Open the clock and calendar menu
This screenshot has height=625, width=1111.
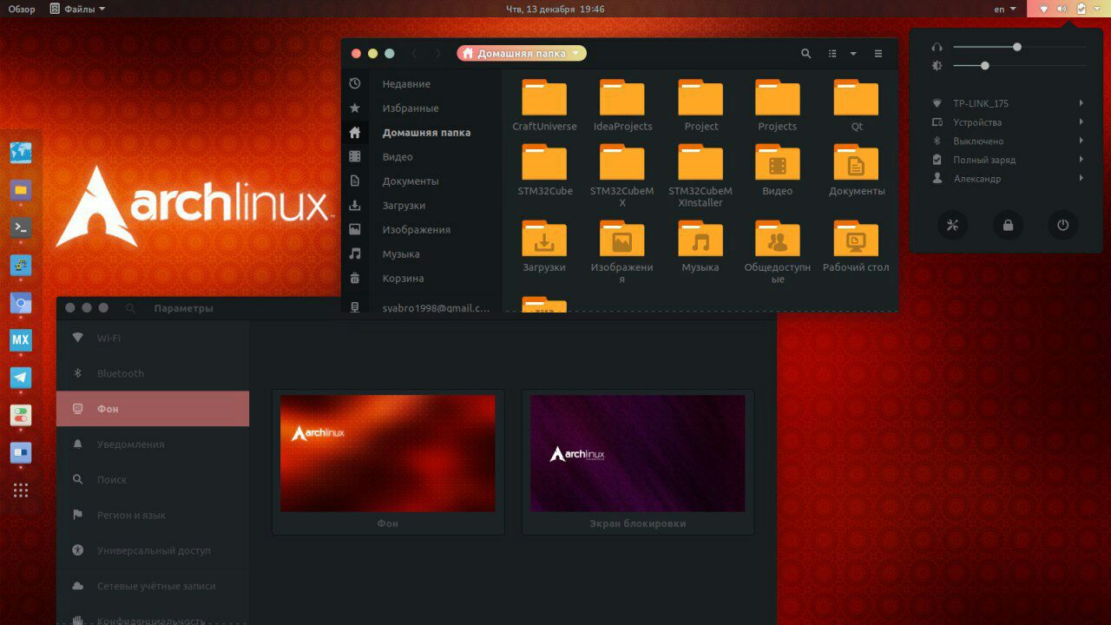(555, 9)
